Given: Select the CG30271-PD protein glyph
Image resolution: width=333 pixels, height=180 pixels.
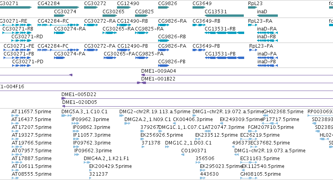Looking at the screenshot, I should [x=22, y=66].
